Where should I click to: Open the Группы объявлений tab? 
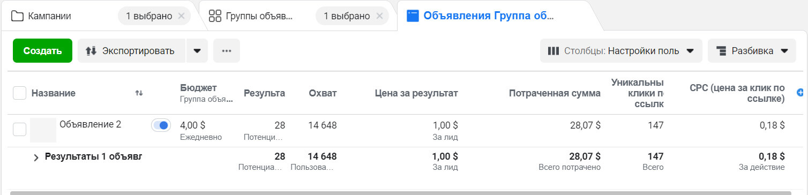point(259,16)
